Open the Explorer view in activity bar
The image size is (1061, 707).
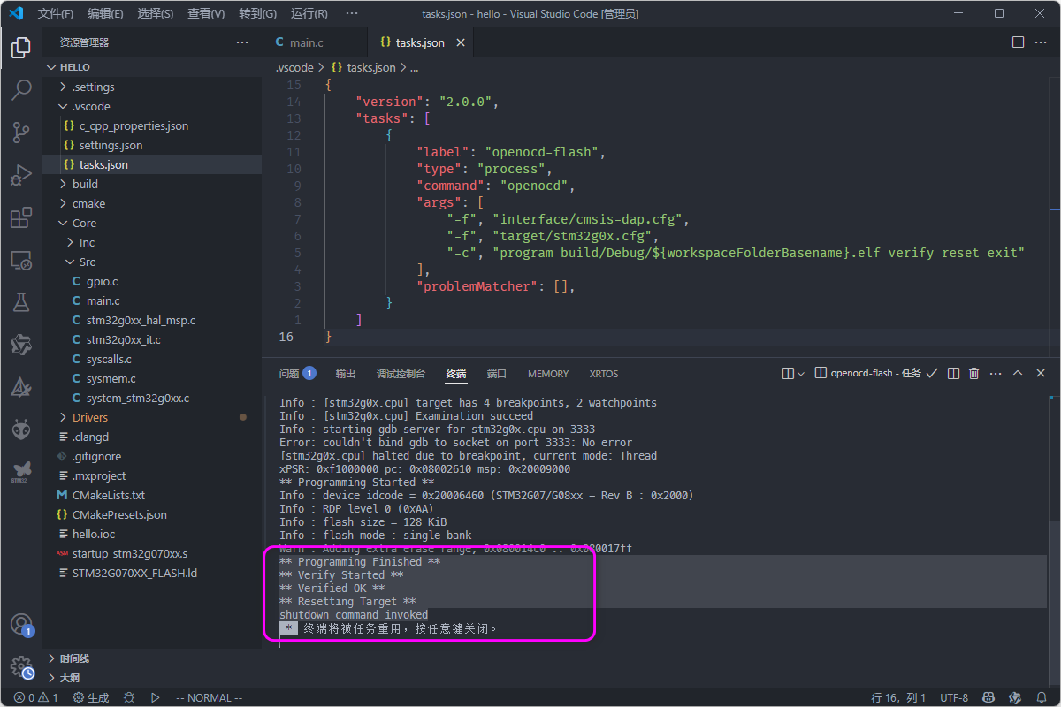click(21, 48)
